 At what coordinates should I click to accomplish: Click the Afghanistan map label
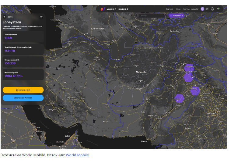[141, 72]
